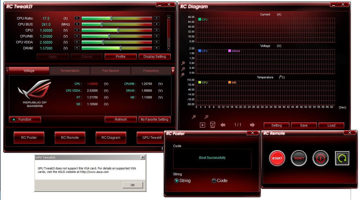
Task: Open My Favorite Setting
Action: coord(155,120)
